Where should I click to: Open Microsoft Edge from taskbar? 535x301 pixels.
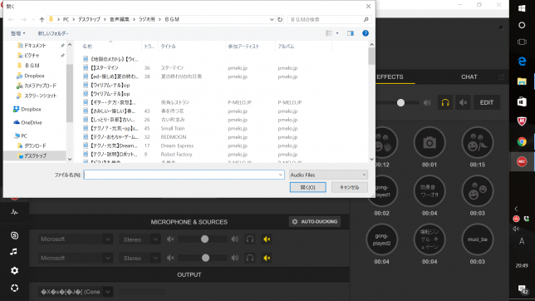click(x=522, y=62)
